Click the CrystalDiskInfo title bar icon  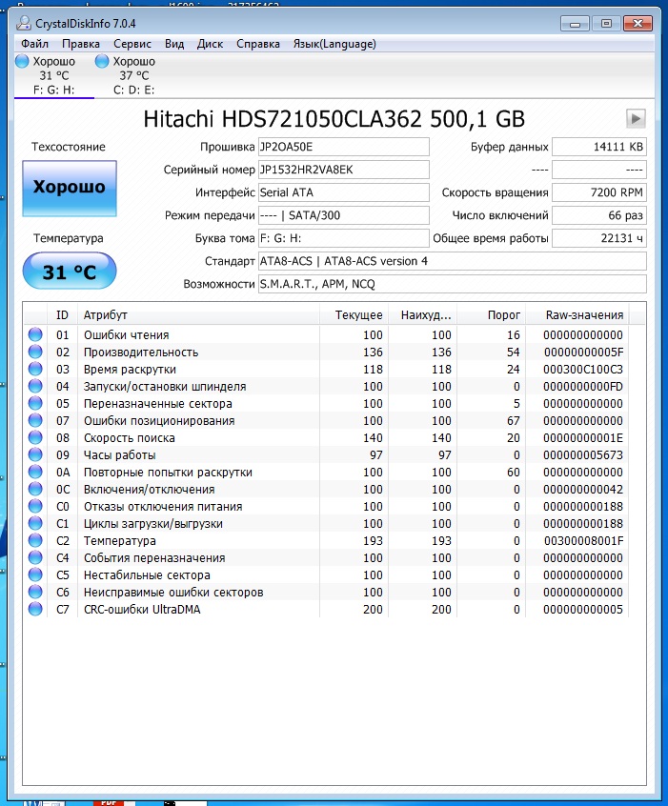(24, 23)
